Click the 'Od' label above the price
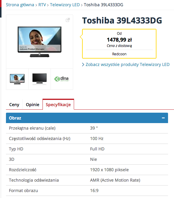 tap(119, 34)
